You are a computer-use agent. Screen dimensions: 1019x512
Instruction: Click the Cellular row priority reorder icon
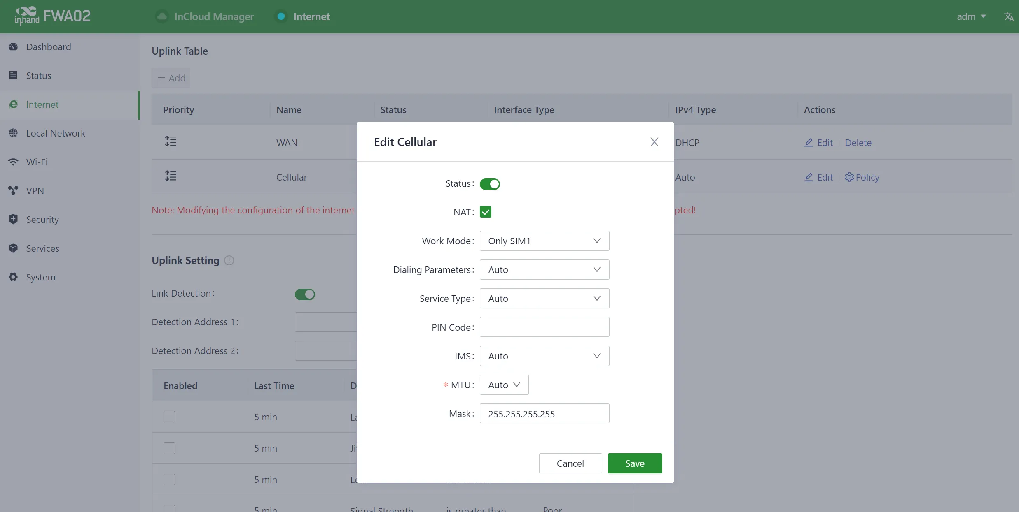coord(171,176)
